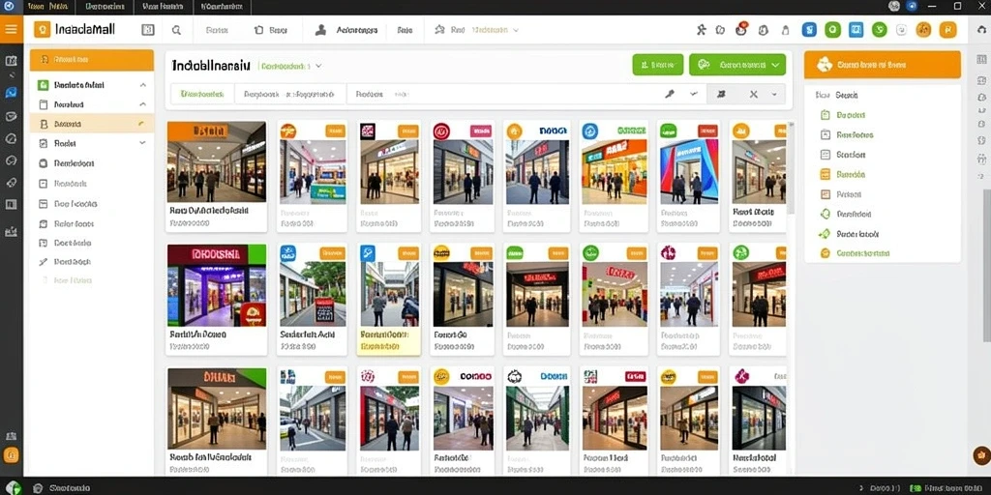The width and height of the screenshot is (991, 495).
Task: Click the product grid's vertical scrollbar
Action: click(x=792, y=170)
